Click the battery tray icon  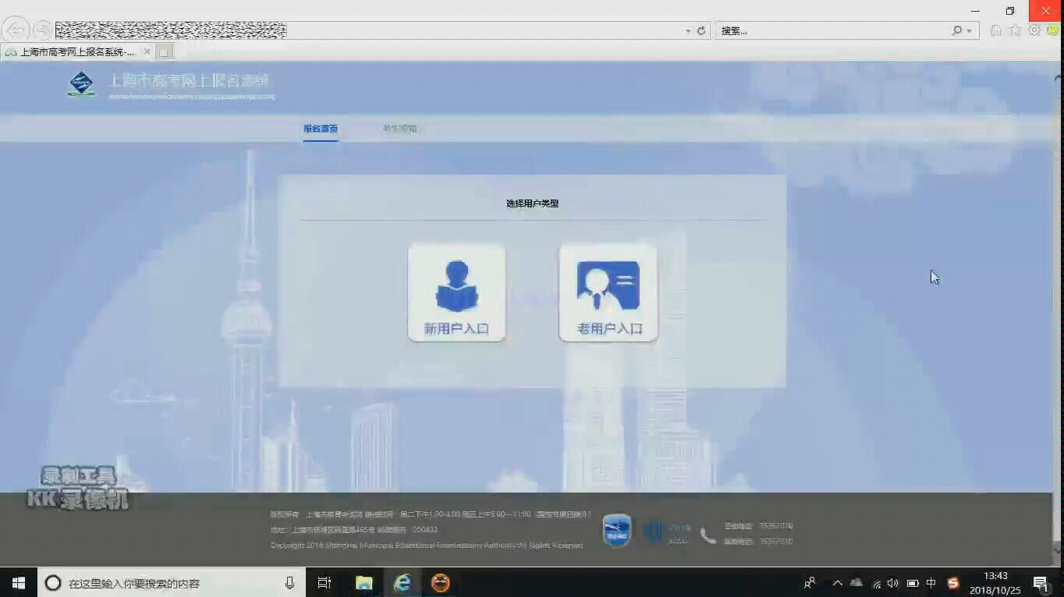pos(912,583)
